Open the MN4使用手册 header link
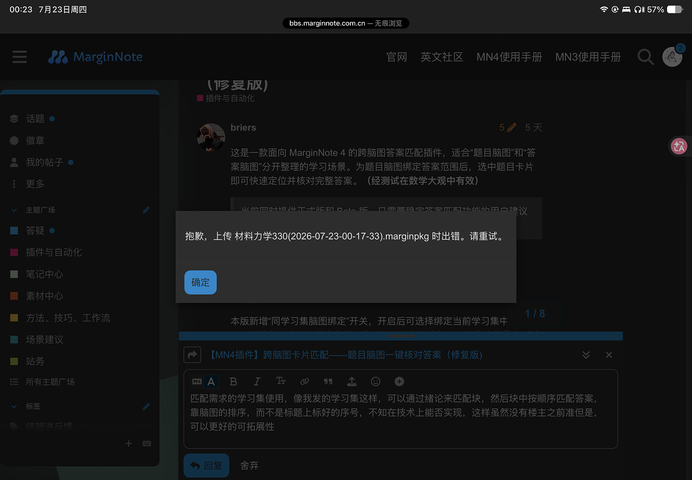The height and width of the screenshot is (480, 692). pos(509,57)
